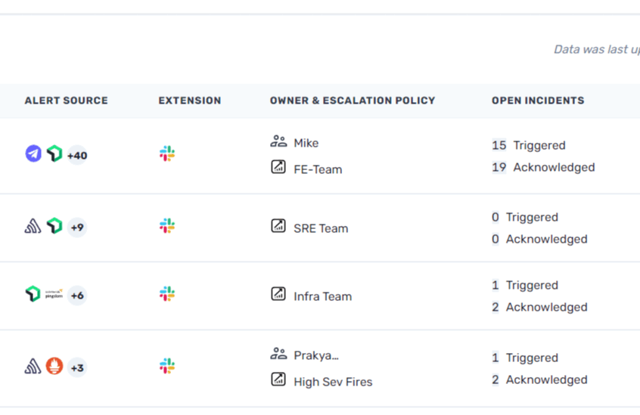
Task: Open the SRE Team escalation policy
Action: (x=321, y=228)
